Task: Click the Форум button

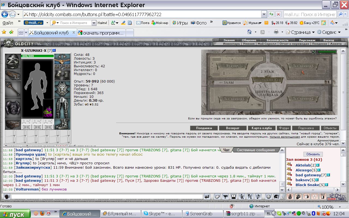Action: 284,128
